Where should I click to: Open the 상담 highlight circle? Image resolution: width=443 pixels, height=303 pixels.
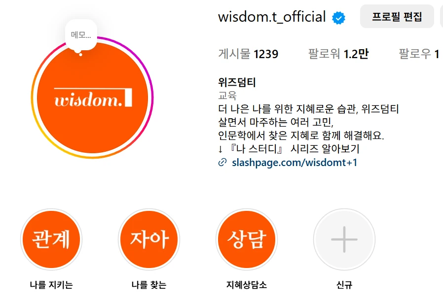(x=247, y=239)
